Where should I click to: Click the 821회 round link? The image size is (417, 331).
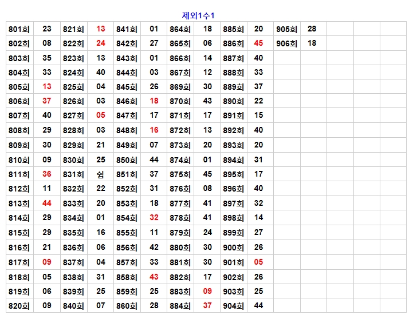coord(73,29)
